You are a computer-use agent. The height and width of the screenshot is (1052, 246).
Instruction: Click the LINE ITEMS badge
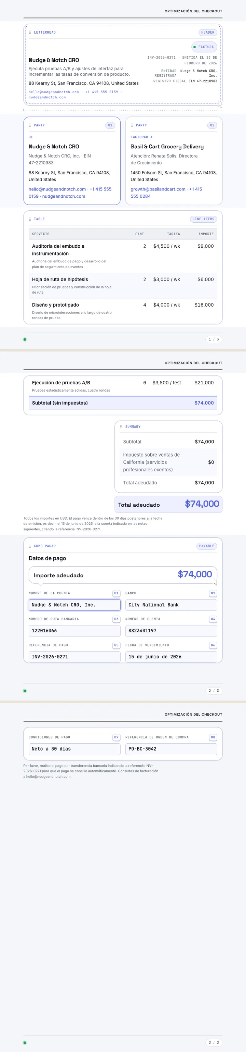click(203, 219)
